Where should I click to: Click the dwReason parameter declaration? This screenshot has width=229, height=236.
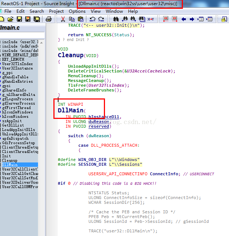[98, 121]
